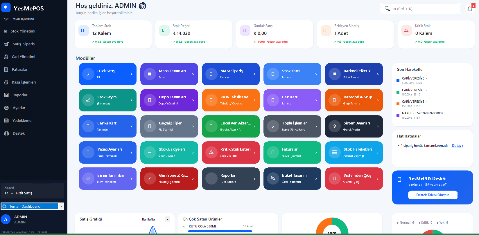Viewport: 479px width, 235px height.
Task: Click the Stok Yönetimi sidebar icon
Action: tap(6, 31)
